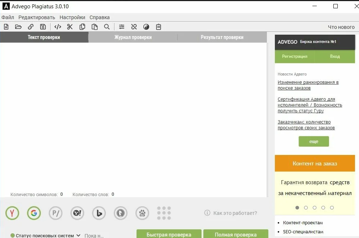Open news link Заказчикам: количество просмотров
Viewport: 359px width, 238px height.
point(306,125)
